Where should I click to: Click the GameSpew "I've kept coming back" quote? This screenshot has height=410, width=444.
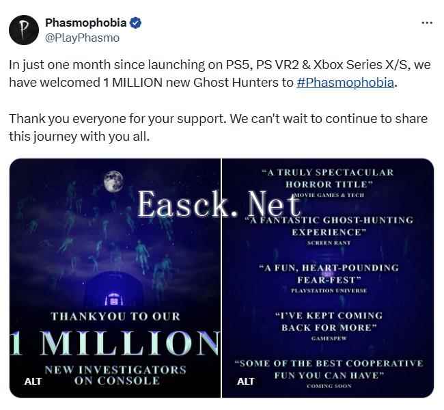[x=328, y=321]
